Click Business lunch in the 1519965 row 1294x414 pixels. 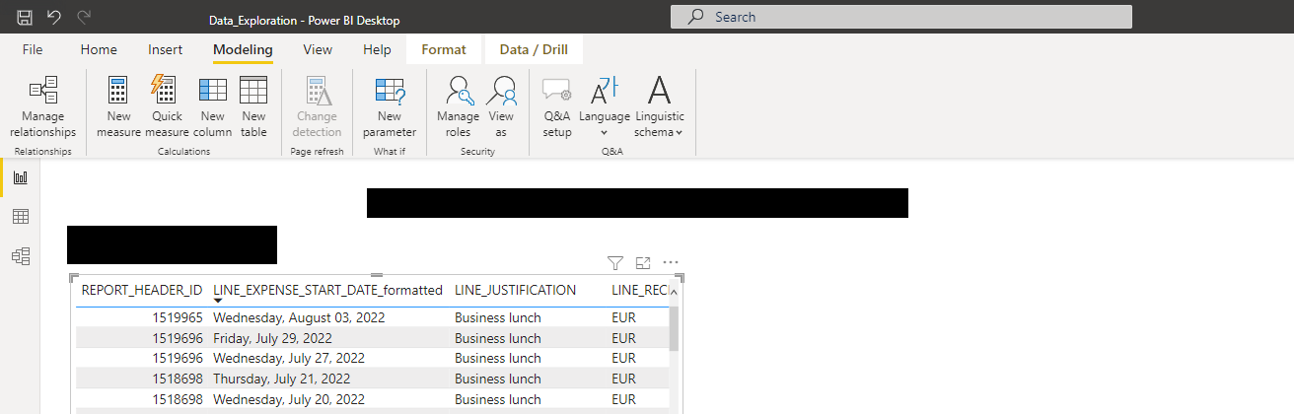pyautogui.click(x=497, y=317)
